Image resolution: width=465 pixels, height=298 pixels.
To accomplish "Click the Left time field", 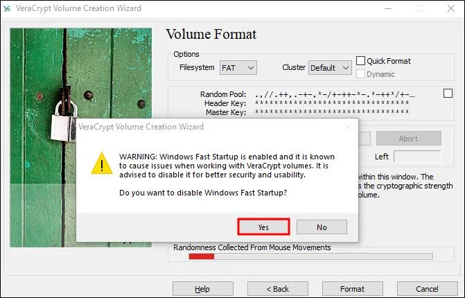I will point(417,157).
